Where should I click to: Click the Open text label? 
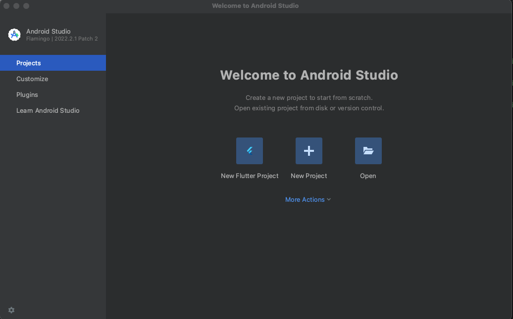click(x=368, y=176)
